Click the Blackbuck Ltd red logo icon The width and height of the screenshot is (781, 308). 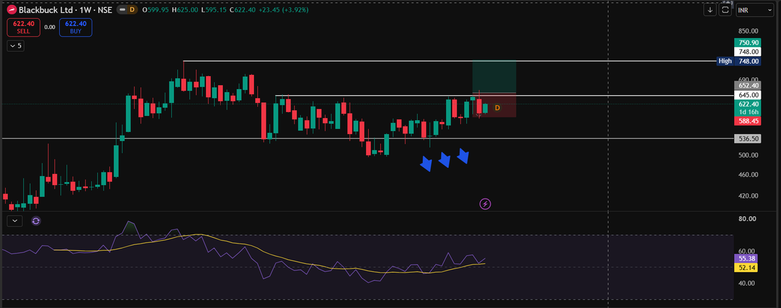coord(12,10)
